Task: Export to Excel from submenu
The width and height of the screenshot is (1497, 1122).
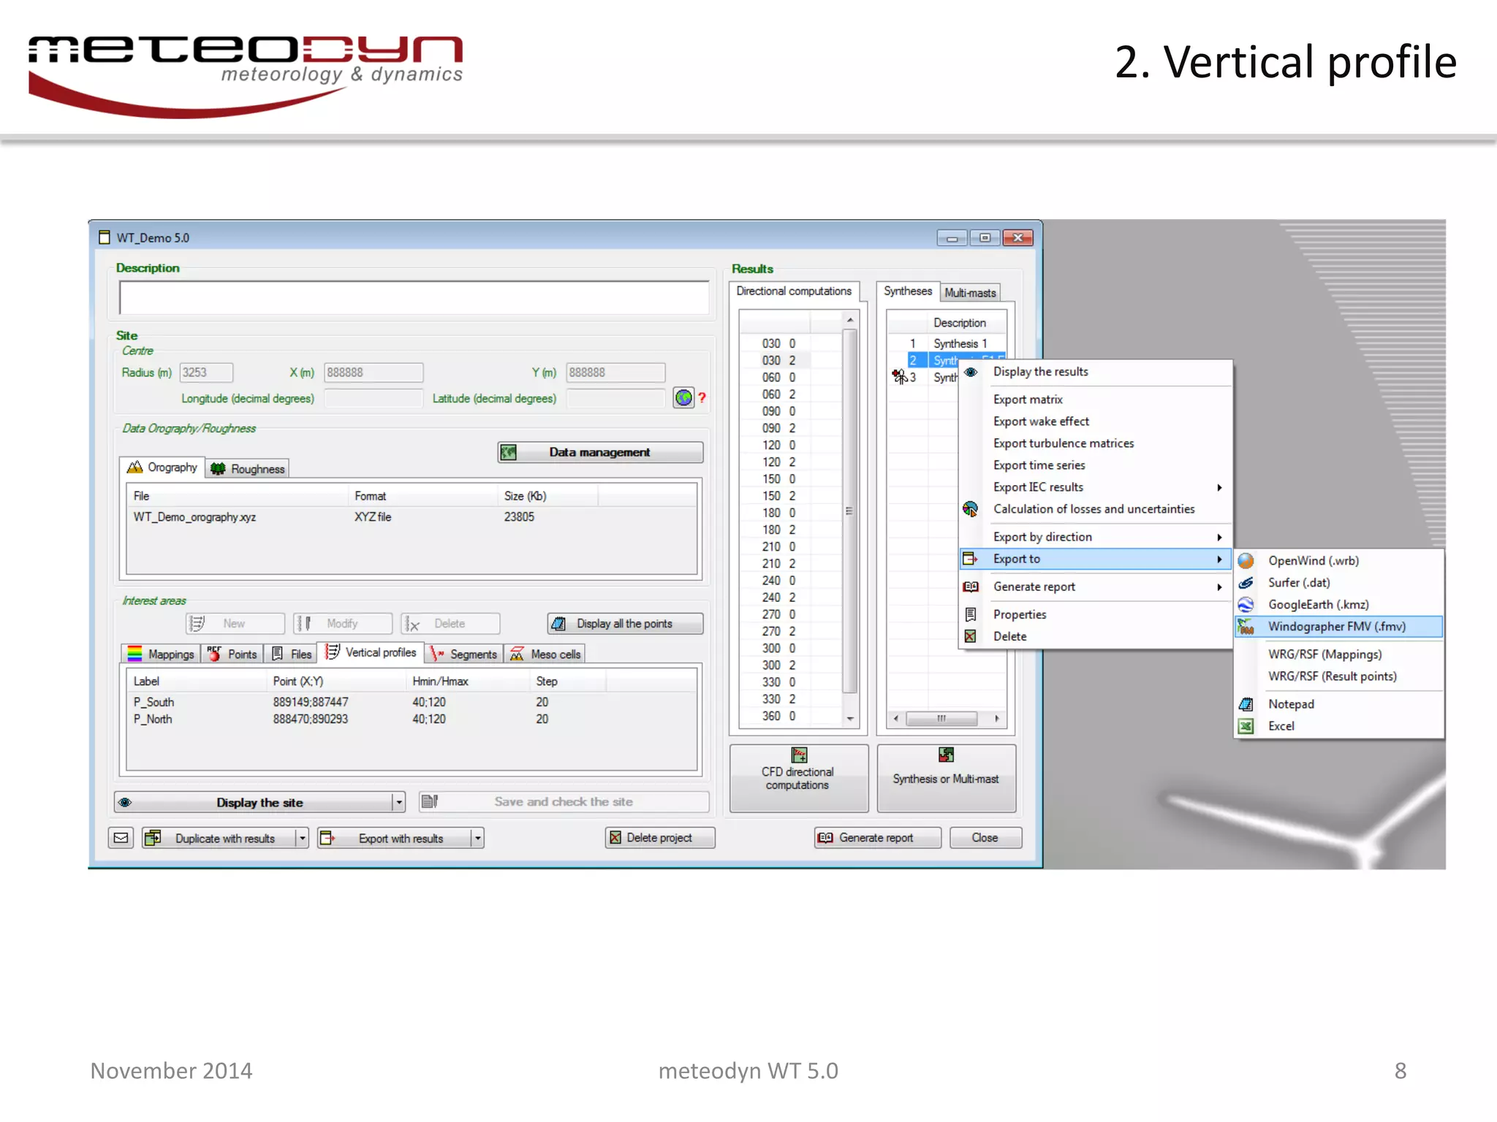Action: click(x=1281, y=725)
